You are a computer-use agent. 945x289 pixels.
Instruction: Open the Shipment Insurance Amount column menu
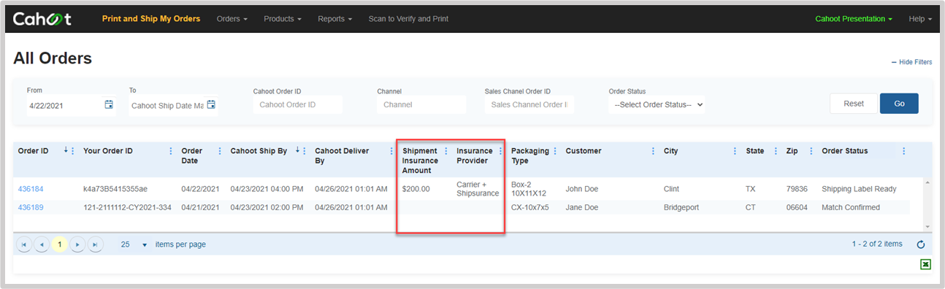pos(446,151)
